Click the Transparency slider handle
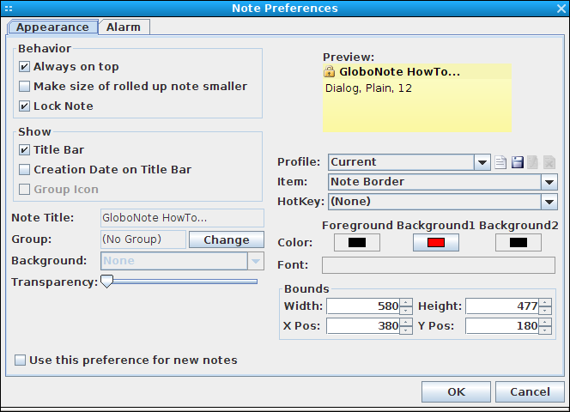The height and width of the screenshot is (412, 570). coord(106,282)
